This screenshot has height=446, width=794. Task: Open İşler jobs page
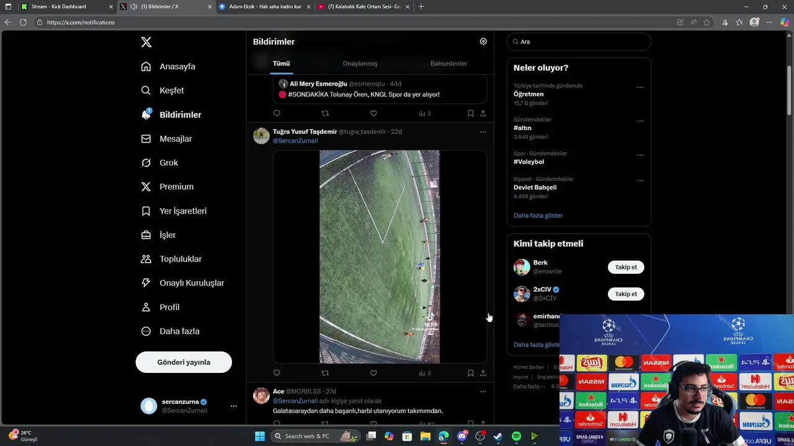click(x=158, y=235)
